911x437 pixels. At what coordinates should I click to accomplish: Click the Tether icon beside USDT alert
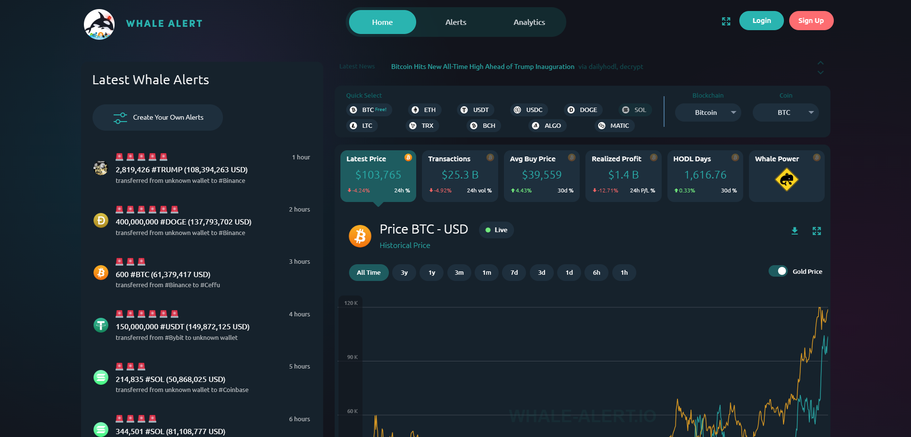point(101,325)
